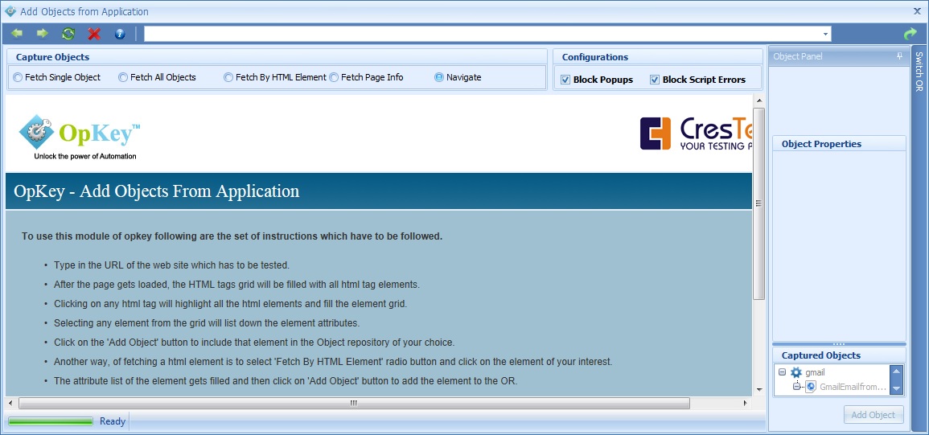Click the green back arrow
The width and height of the screenshot is (929, 435).
[17, 34]
